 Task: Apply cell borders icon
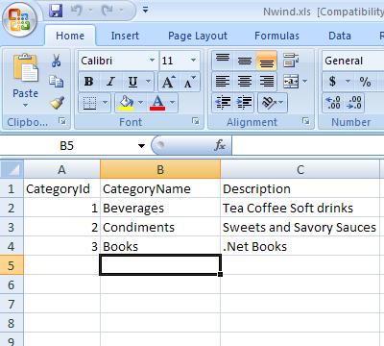pyautogui.click(x=89, y=103)
